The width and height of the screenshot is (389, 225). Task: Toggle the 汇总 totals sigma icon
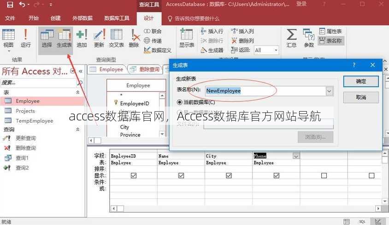[291, 38]
